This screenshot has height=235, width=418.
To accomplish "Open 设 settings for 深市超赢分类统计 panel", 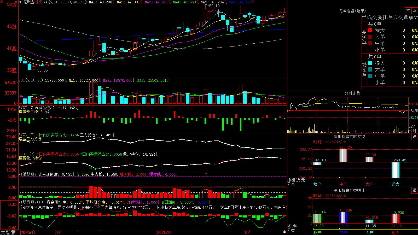I will [415, 190].
